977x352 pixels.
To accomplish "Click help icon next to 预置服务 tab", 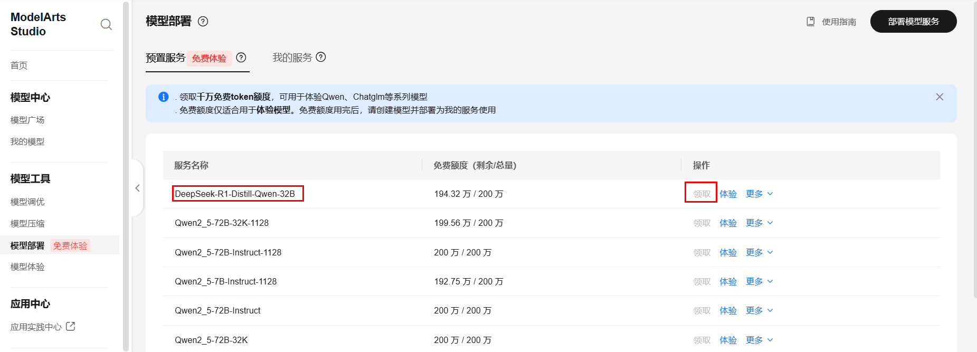I will (x=241, y=58).
